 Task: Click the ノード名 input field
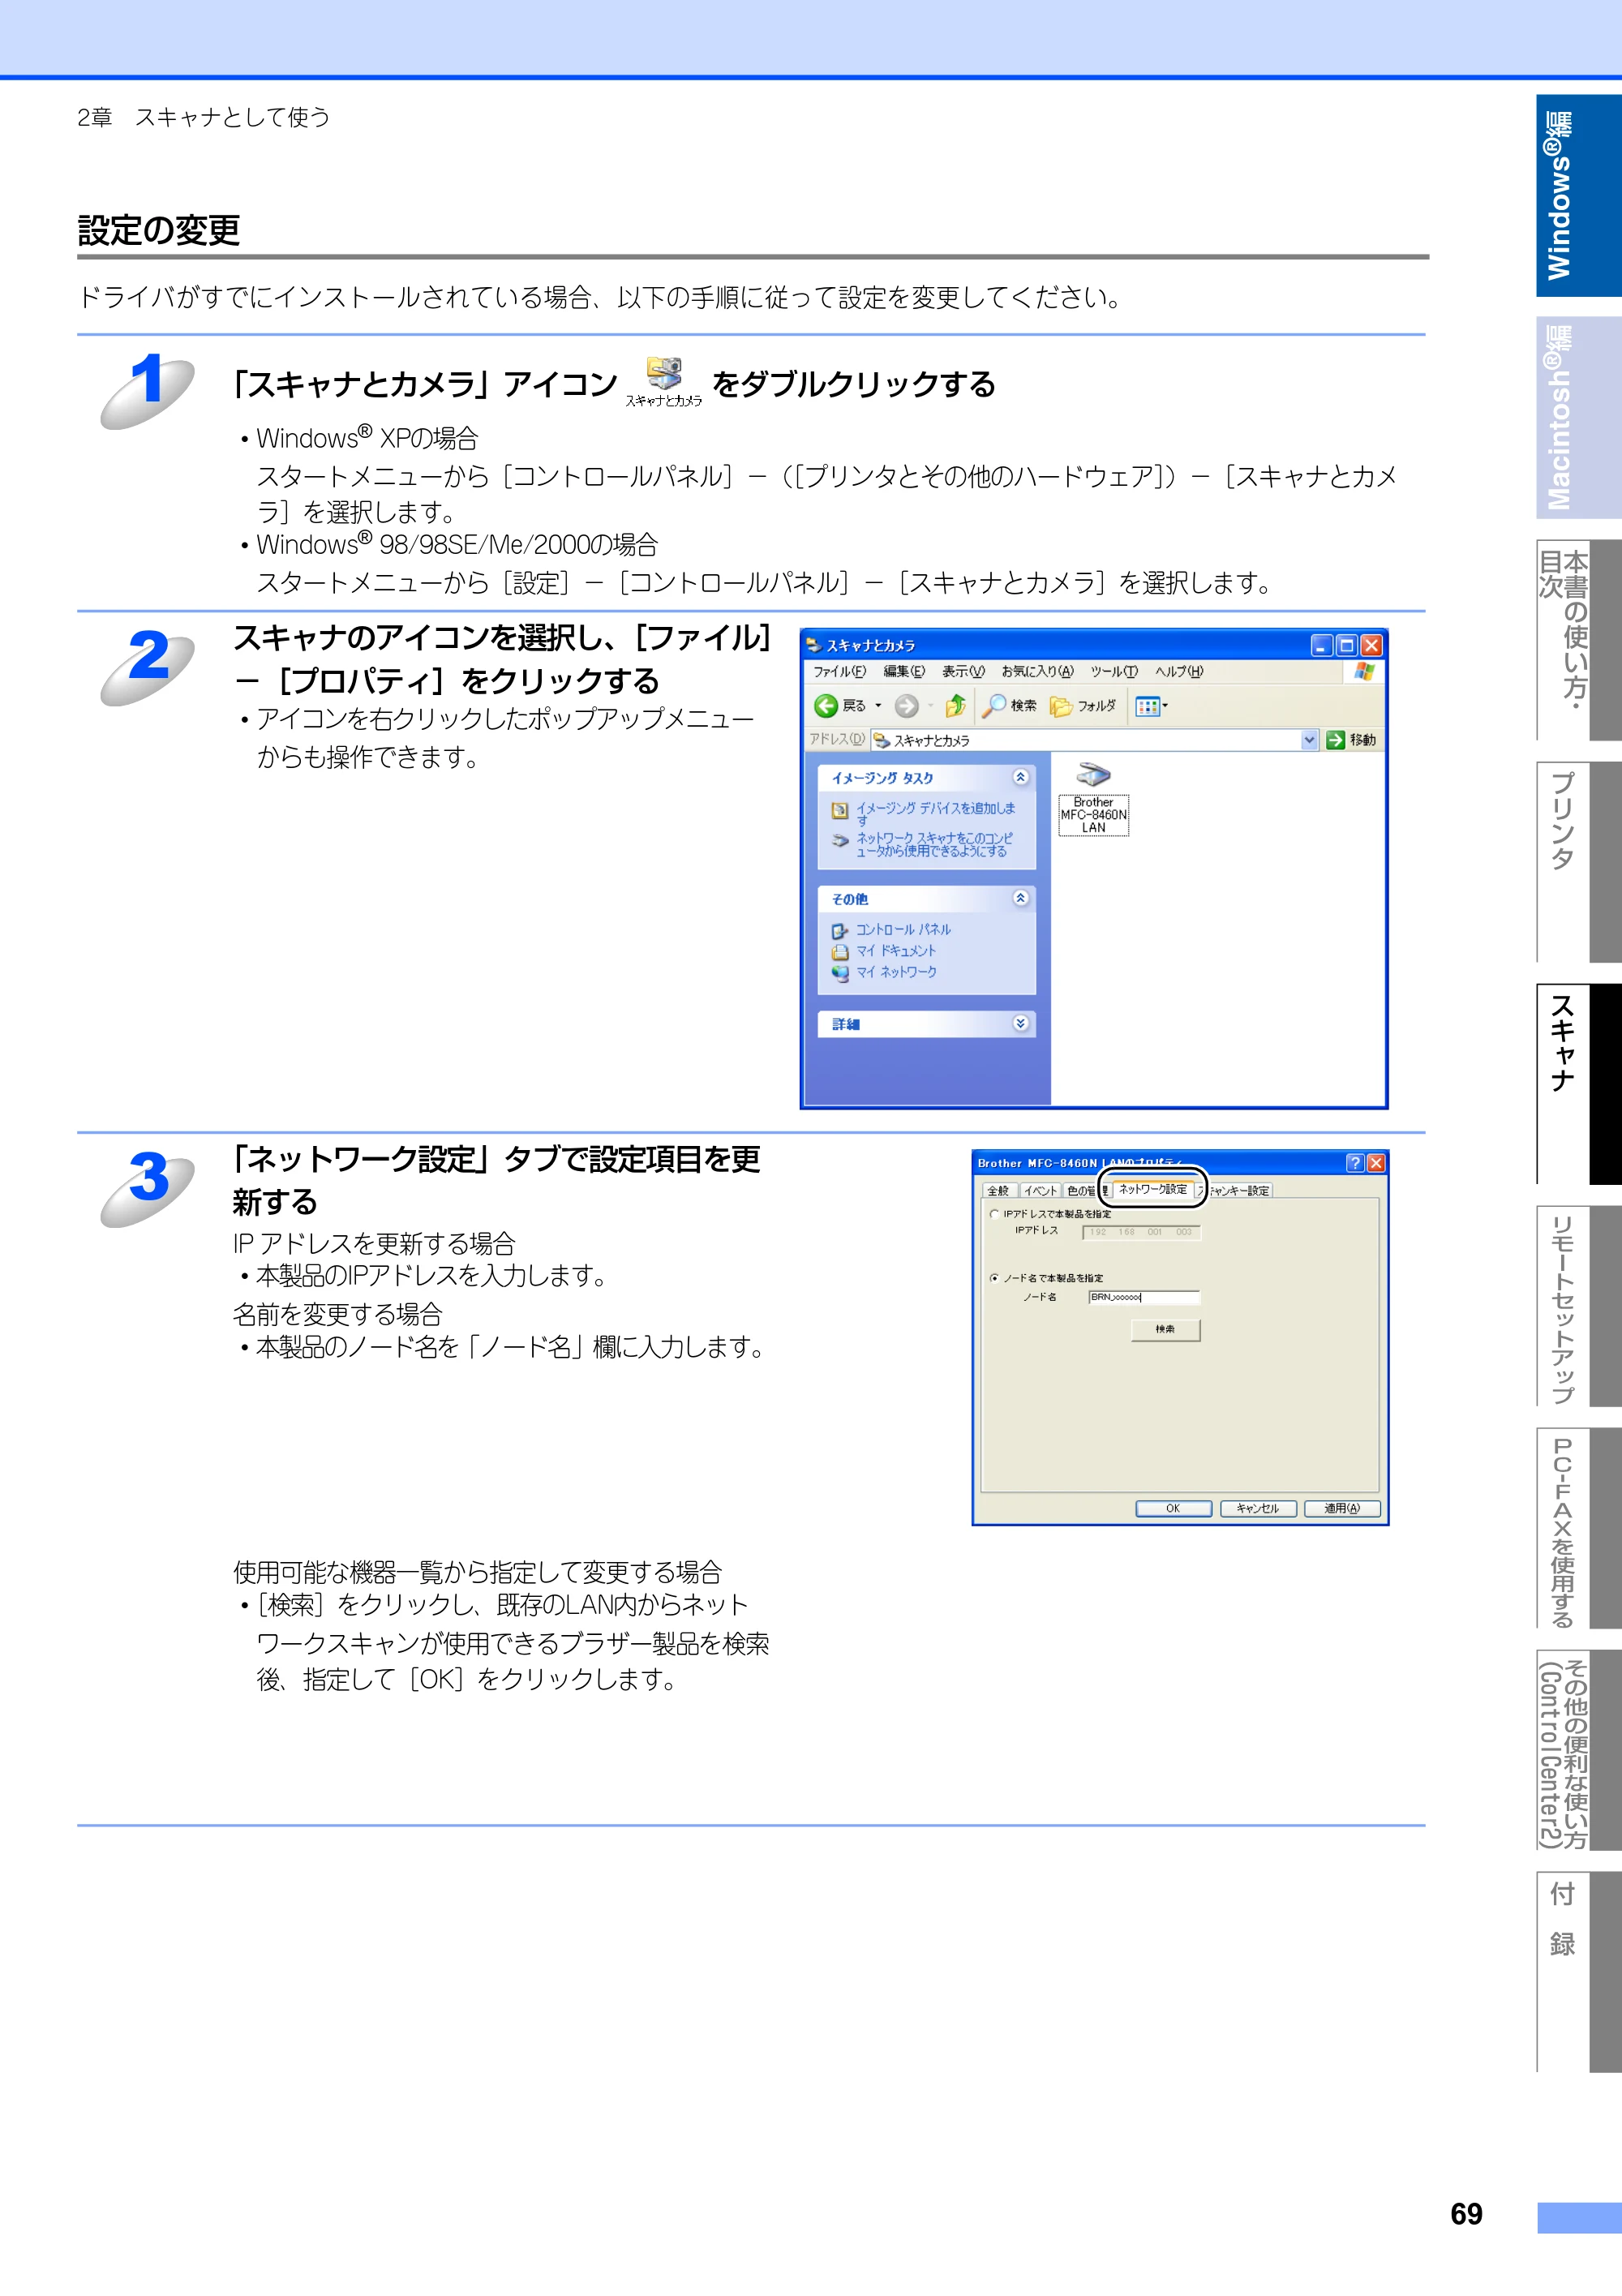1144,1297
